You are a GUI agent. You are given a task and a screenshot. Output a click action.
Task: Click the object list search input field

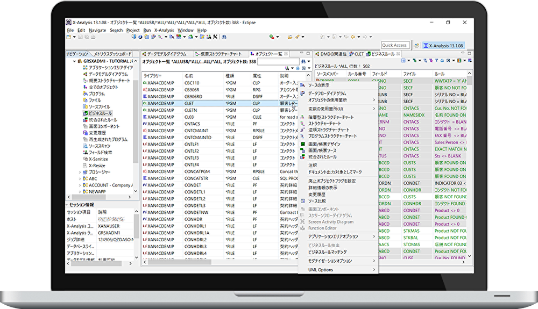[x=278, y=61]
